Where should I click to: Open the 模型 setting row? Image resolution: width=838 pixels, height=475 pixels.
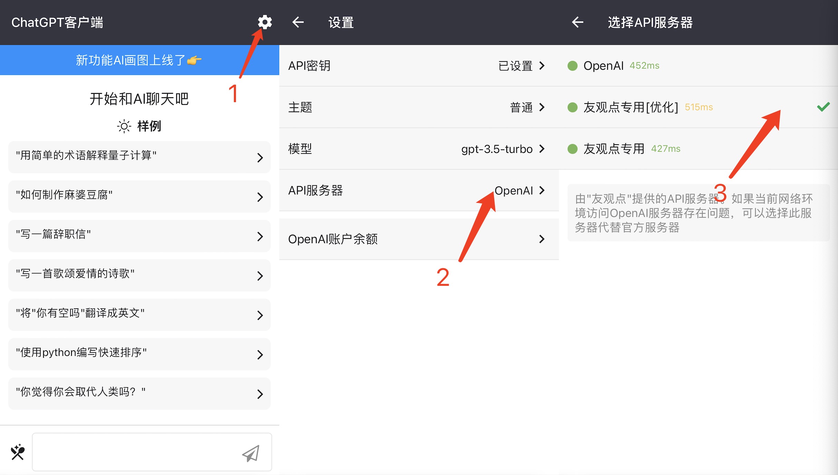[419, 149]
